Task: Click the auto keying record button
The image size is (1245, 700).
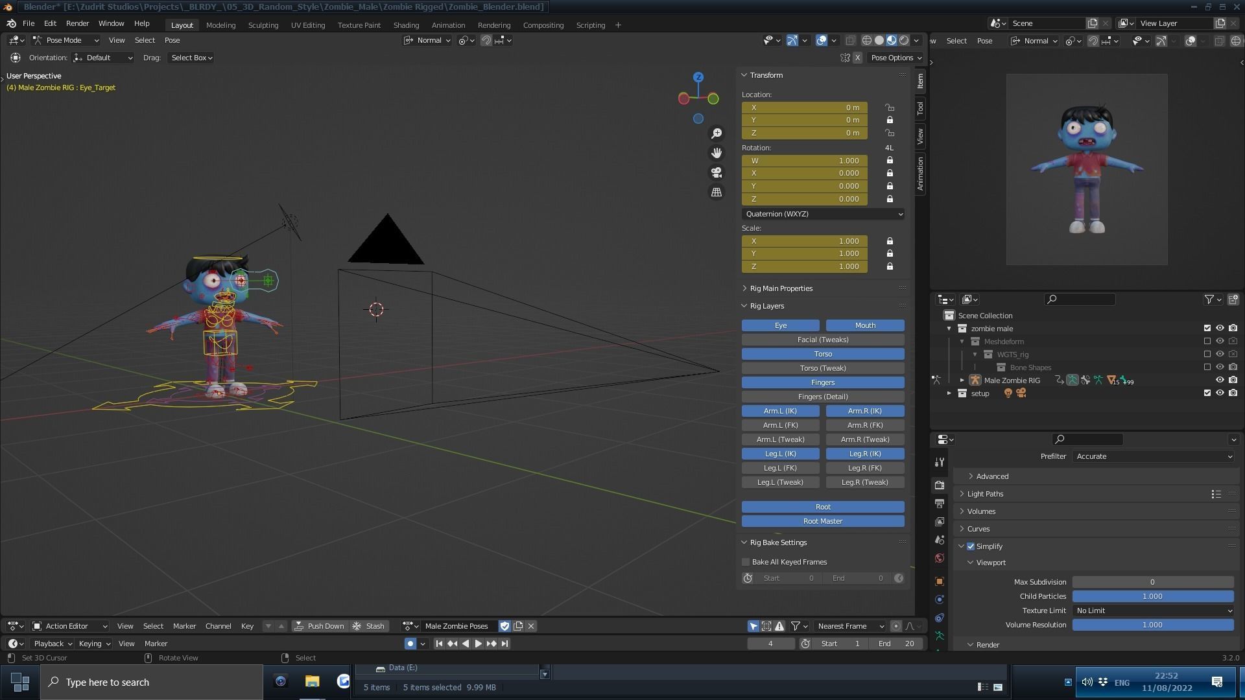Action: point(410,644)
